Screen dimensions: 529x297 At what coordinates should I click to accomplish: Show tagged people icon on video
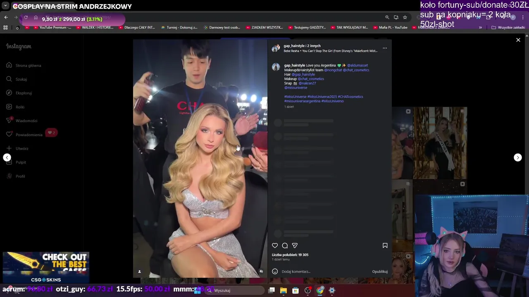coord(139,271)
